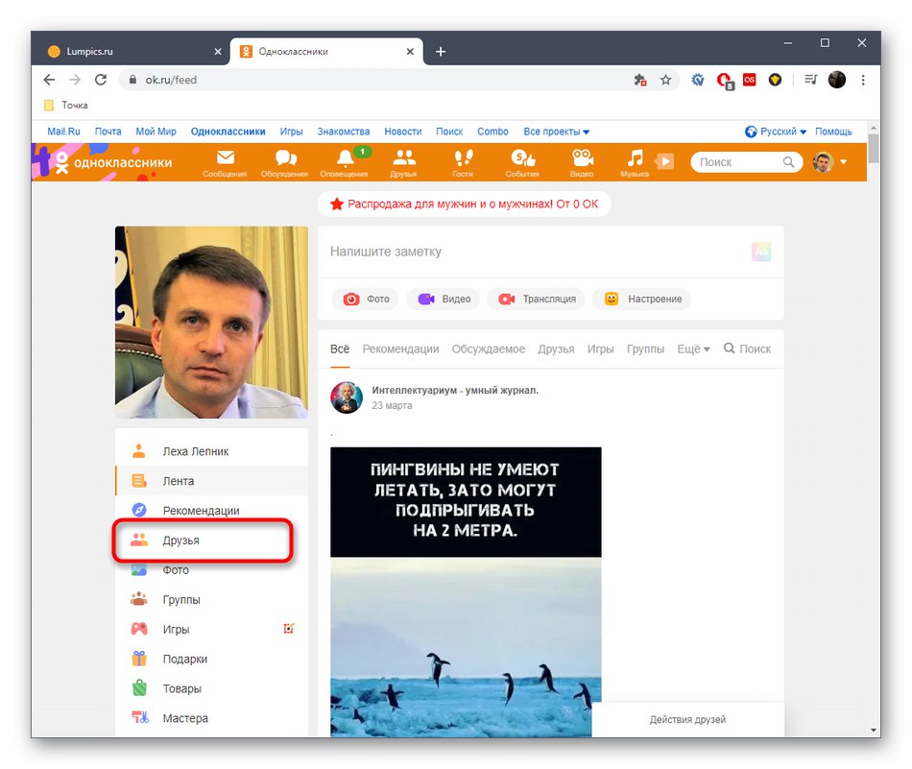This screenshot has height=769, width=912.
Task: Click the Напишите заметку note field
Action: 535,252
